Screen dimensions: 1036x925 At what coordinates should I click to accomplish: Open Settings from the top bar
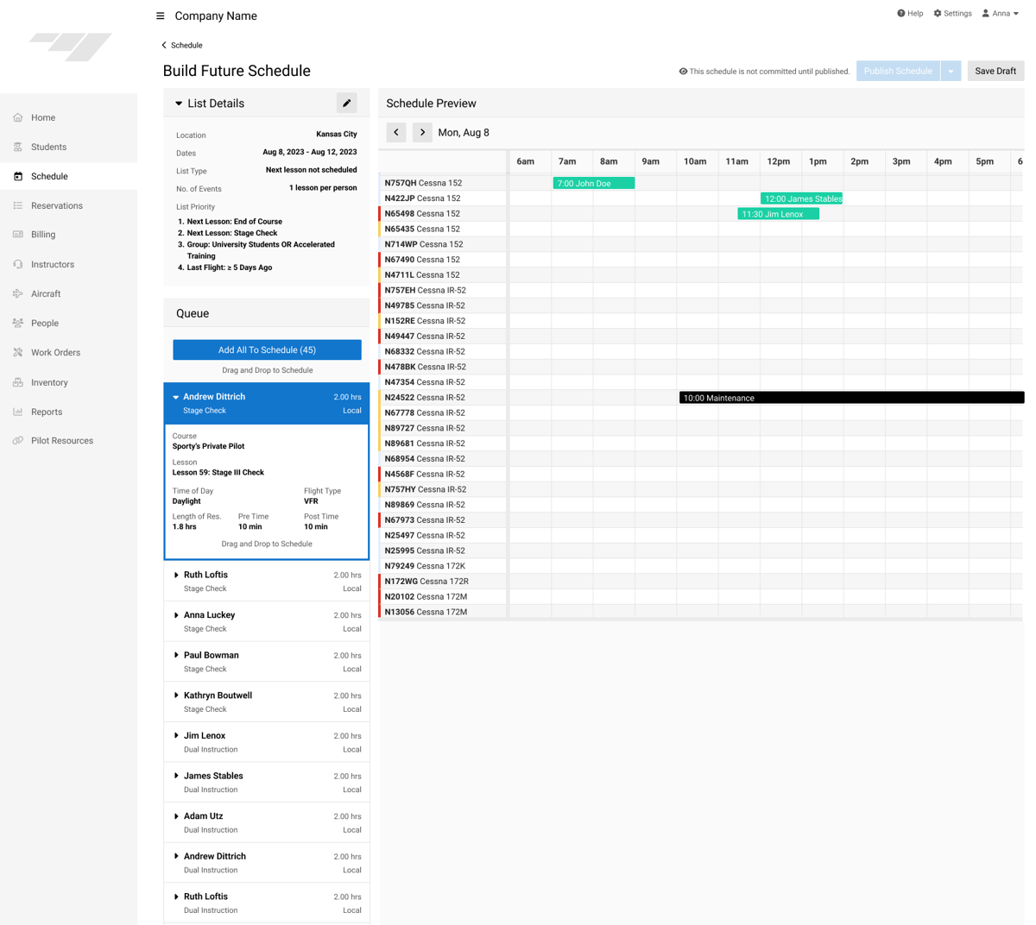point(952,13)
